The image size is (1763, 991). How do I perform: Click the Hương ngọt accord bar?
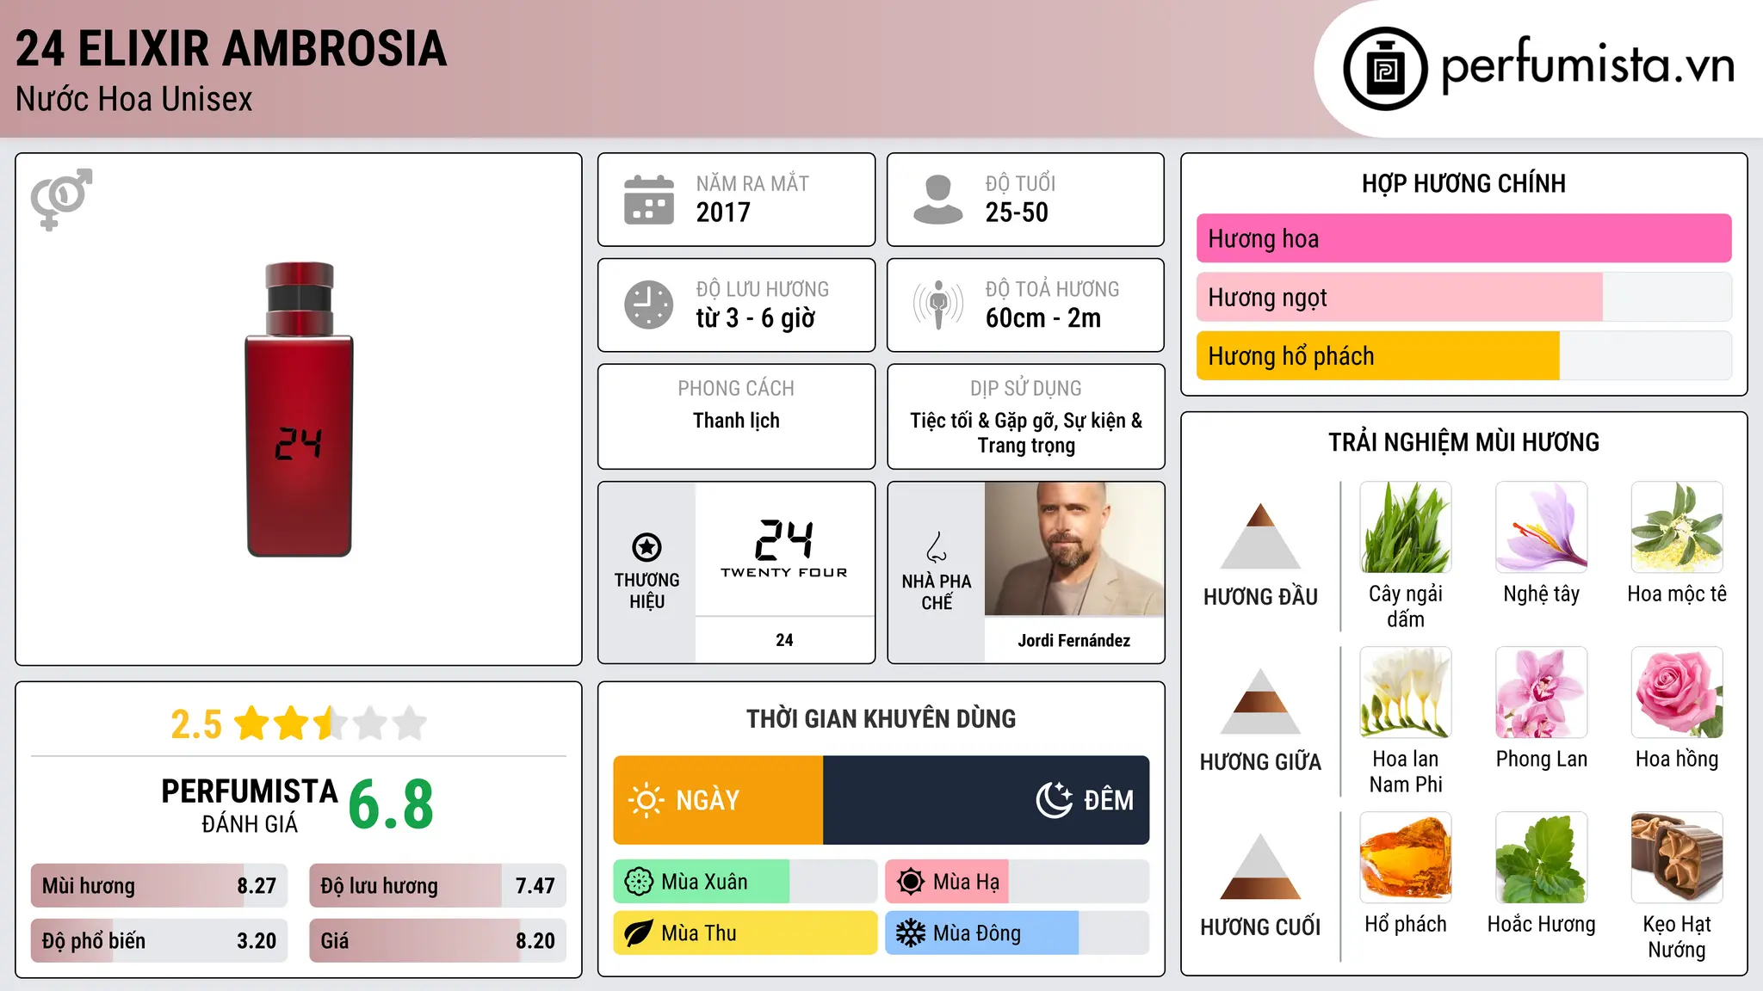point(1463,297)
